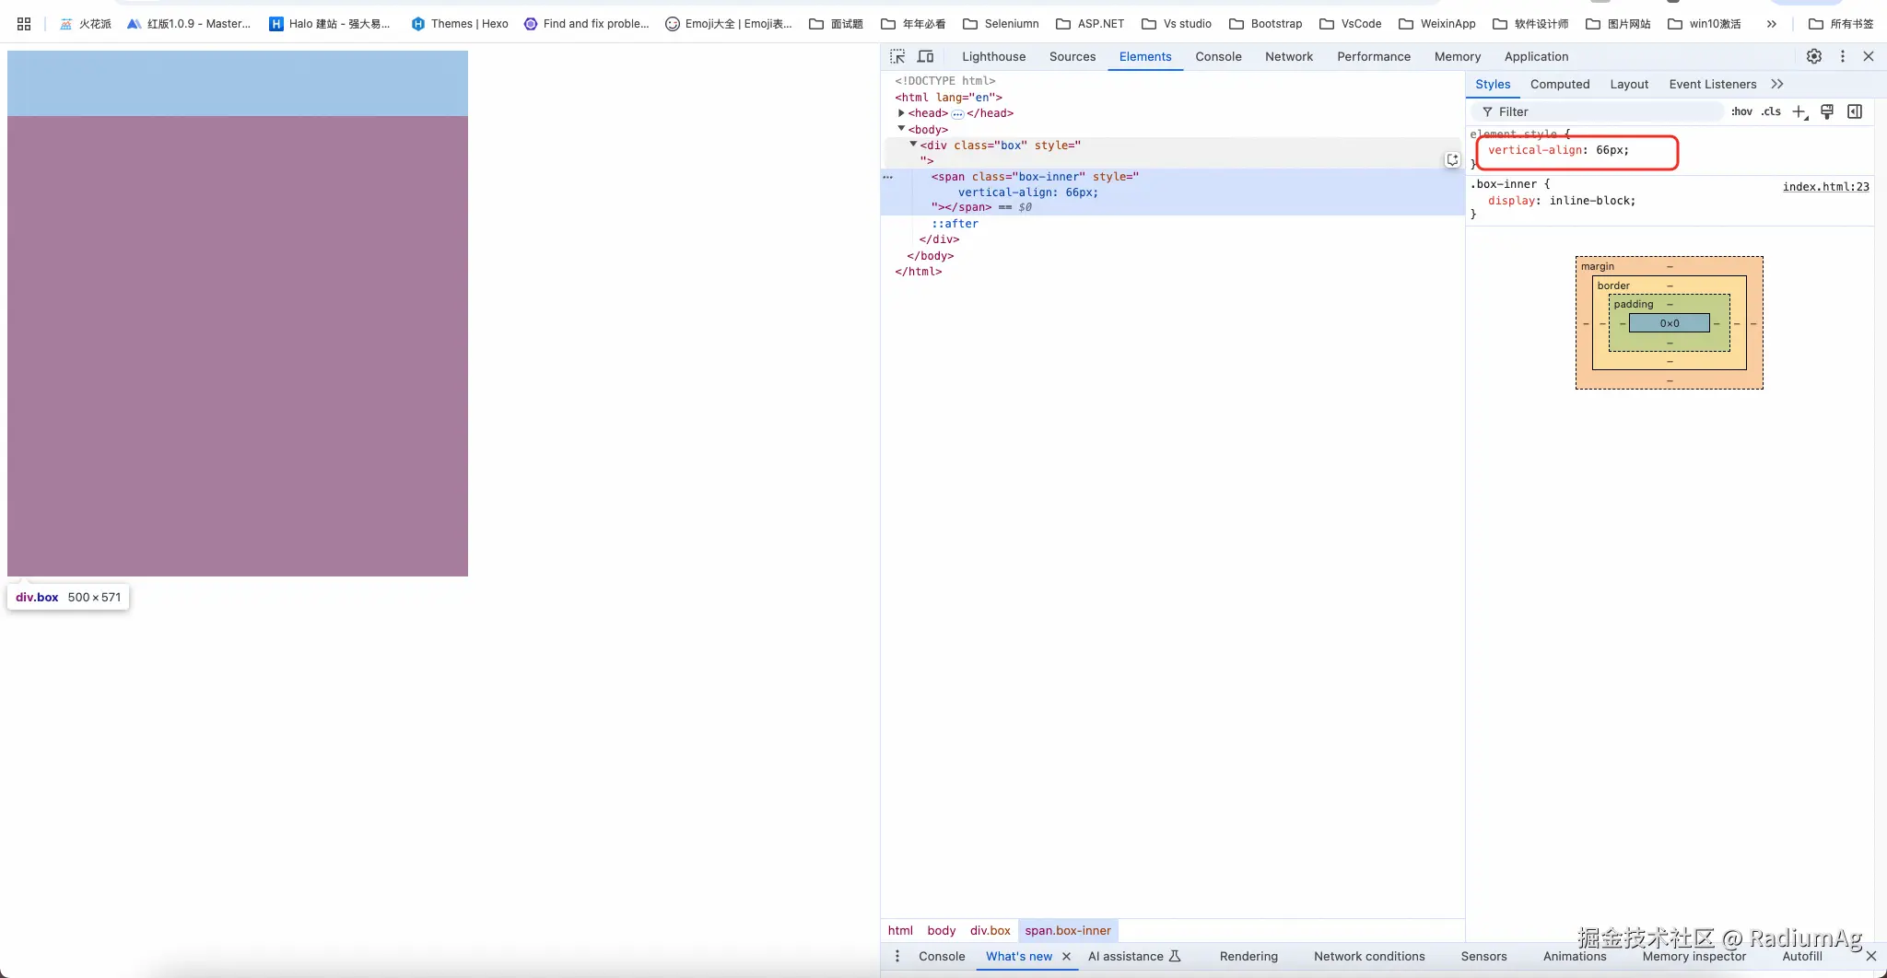Open the Event Listeners tab

pyautogui.click(x=1713, y=84)
